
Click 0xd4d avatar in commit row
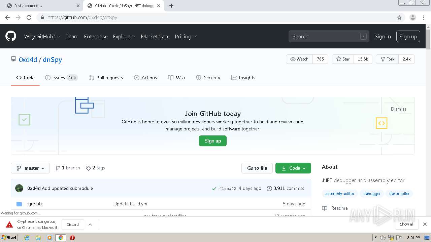click(19, 188)
